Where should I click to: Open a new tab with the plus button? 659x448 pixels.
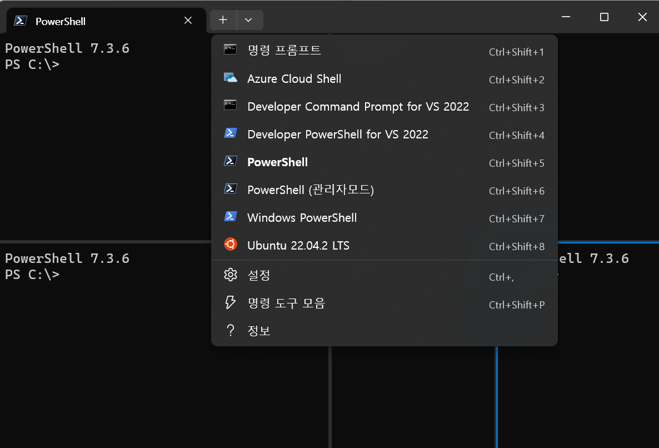pyautogui.click(x=223, y=20)
